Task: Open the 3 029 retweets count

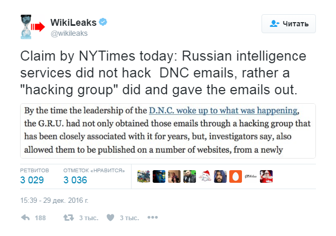Action: point(32,180)
